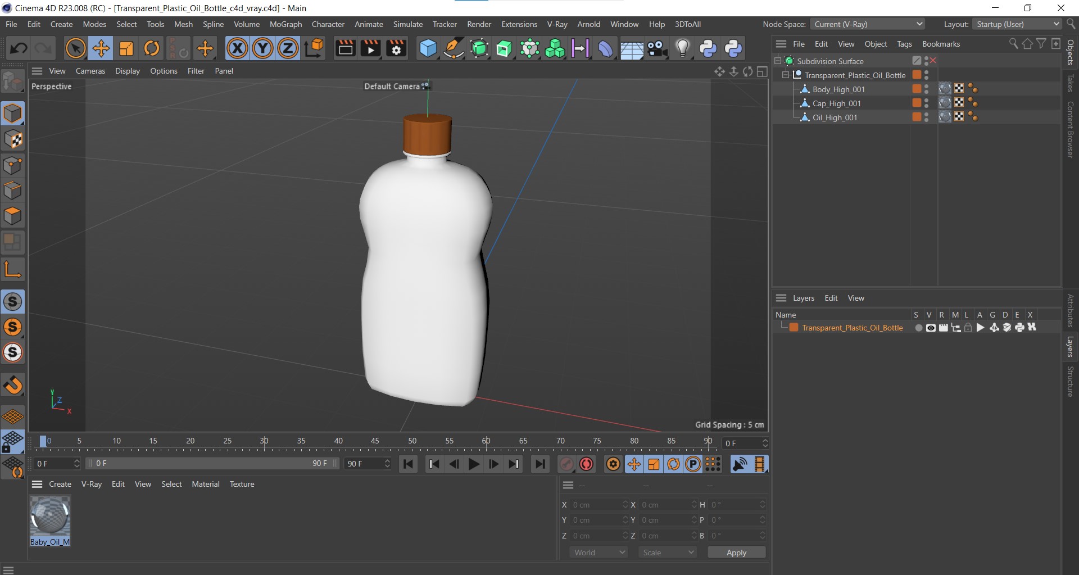Toggle X-axis lock
This screenshot has width=1079, height=575.
237,49
